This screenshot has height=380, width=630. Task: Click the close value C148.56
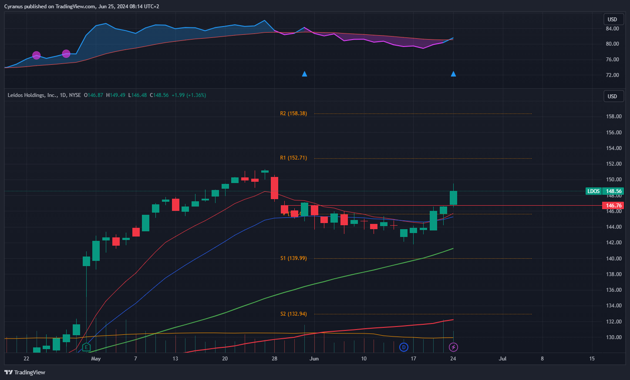tap(159, 95)
